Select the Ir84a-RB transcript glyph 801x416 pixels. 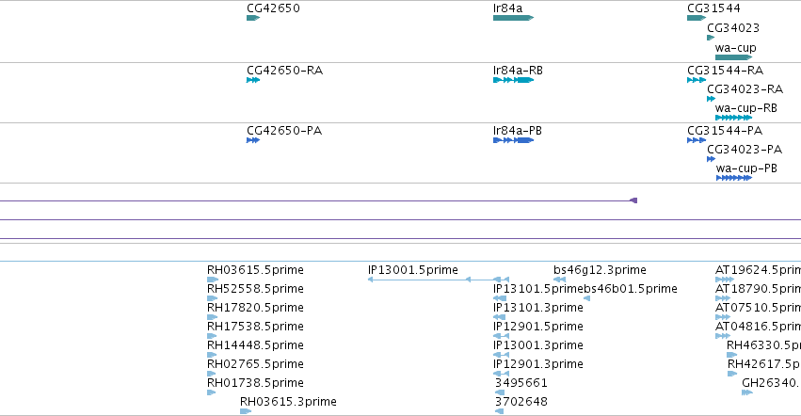(513, 80)
